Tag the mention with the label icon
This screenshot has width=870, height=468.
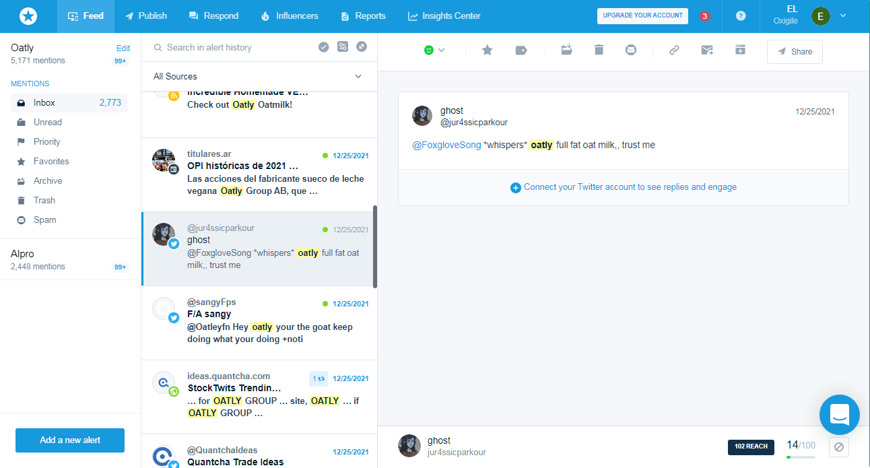(521, 50)
